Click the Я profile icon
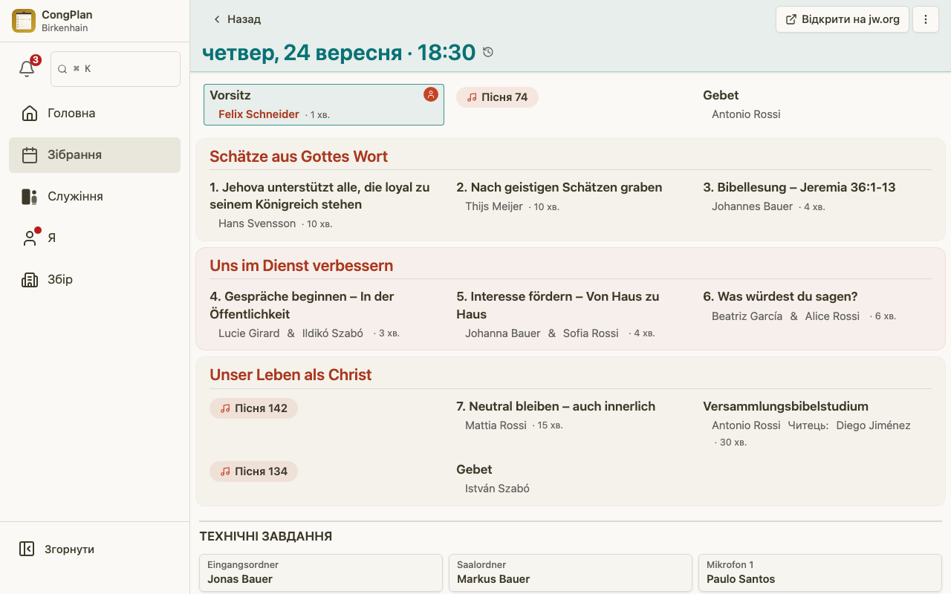 [30, 238]
